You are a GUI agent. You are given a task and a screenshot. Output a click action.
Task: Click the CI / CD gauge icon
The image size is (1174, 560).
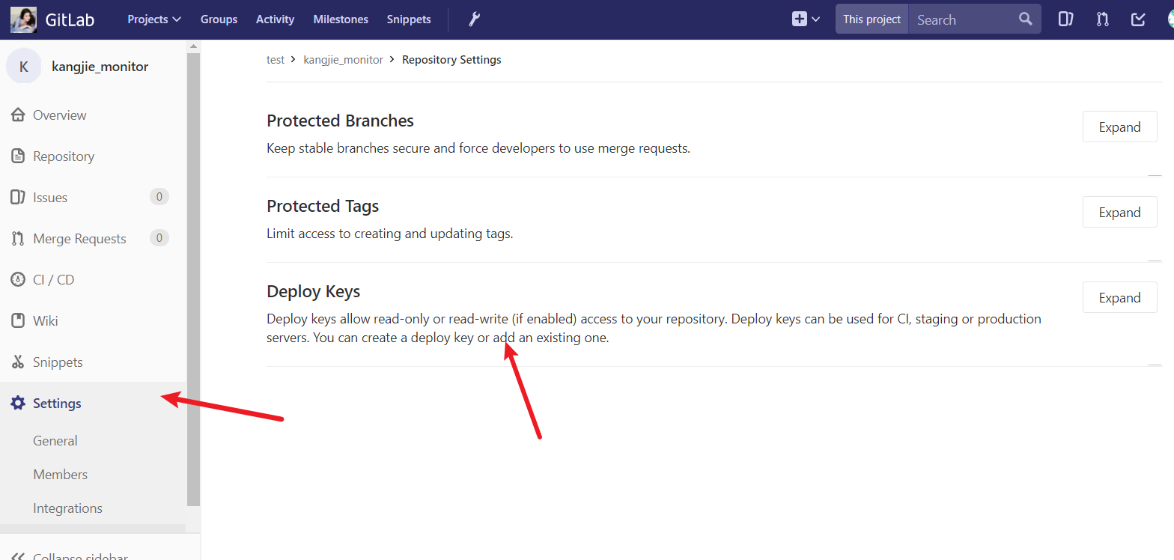click(x=18, y=279)
